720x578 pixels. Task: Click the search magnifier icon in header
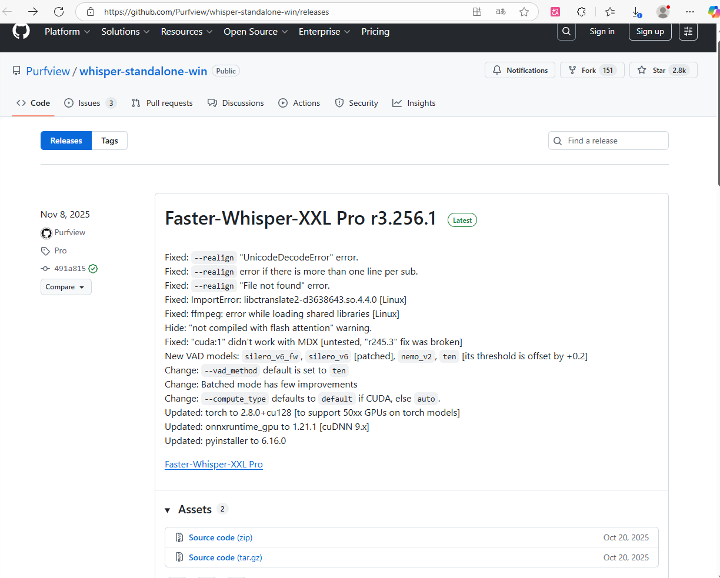tap(566, 32)
